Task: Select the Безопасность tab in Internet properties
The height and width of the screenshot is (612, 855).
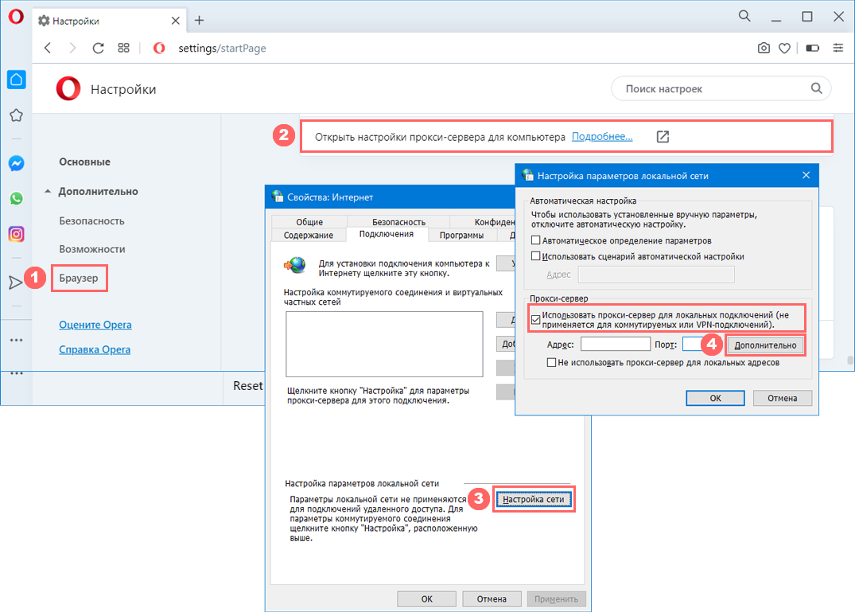Action: point(398,222)
